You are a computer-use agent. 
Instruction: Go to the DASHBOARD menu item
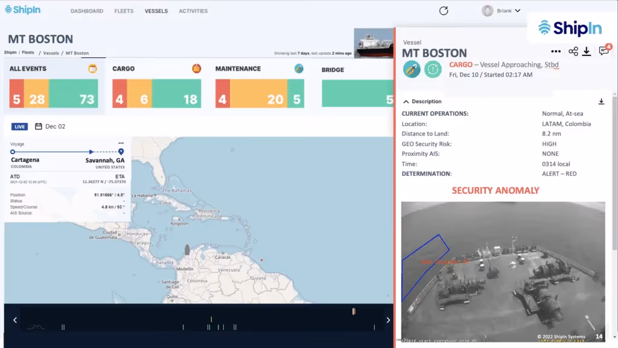pos(87,11)
